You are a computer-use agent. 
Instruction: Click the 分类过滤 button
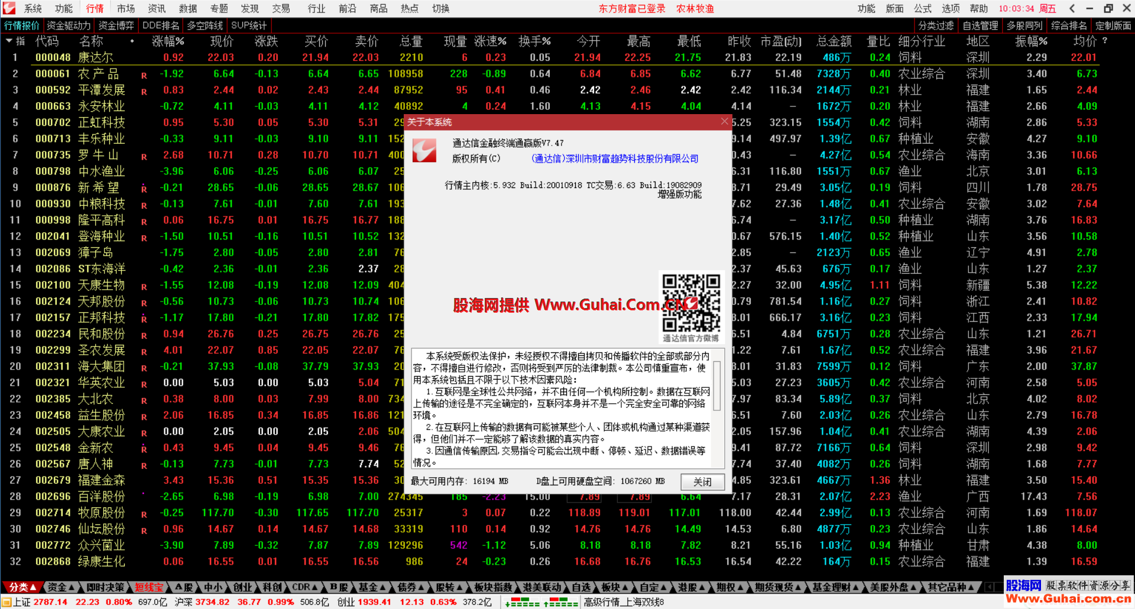936,25
